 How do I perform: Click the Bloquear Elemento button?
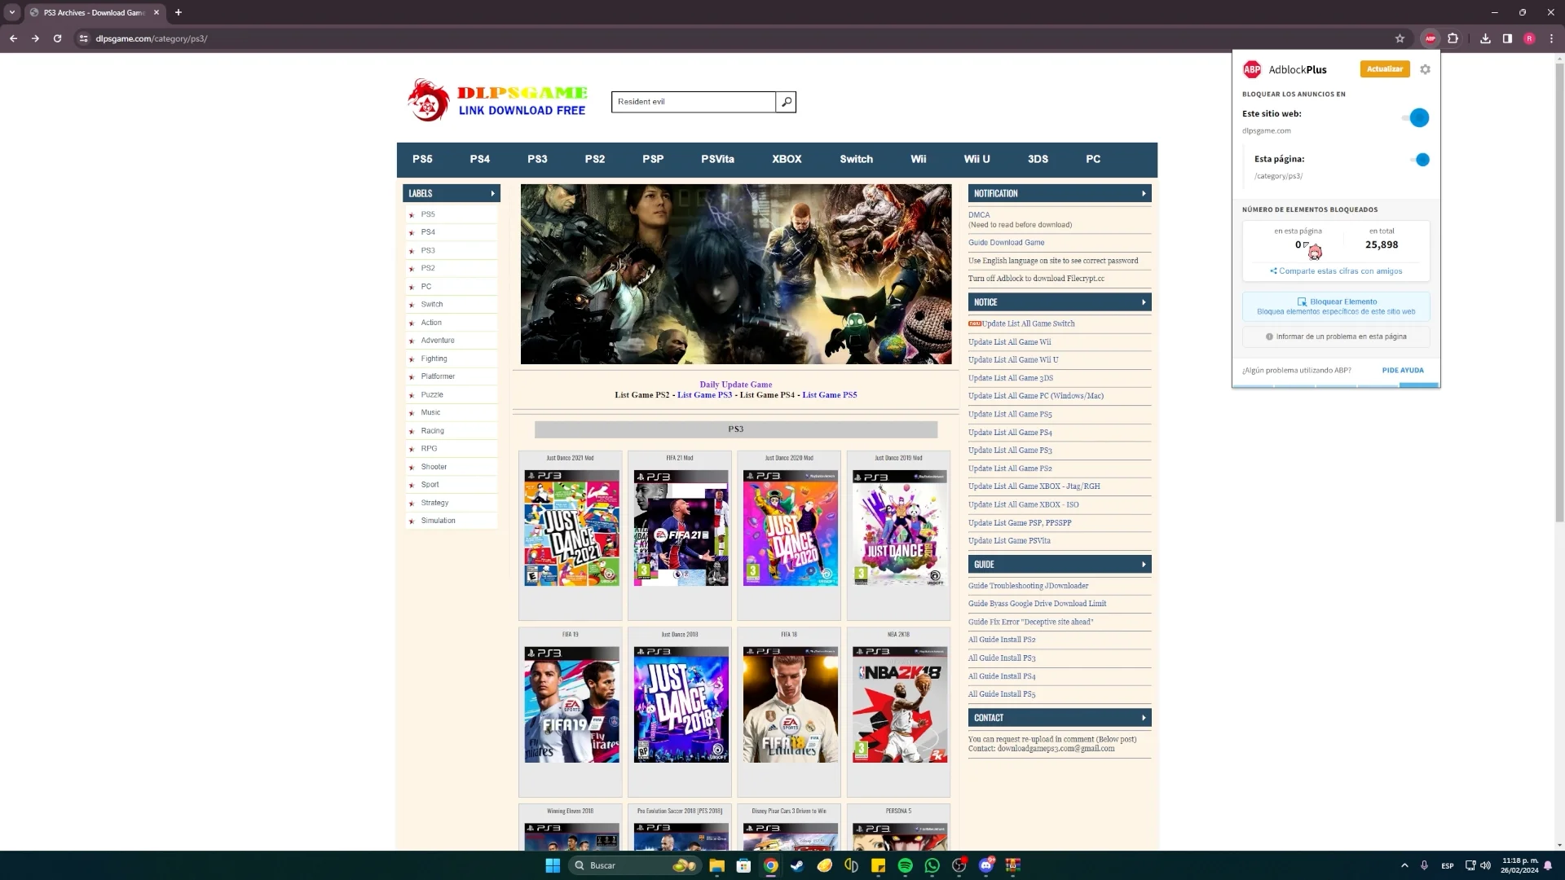click(1336, 306)
